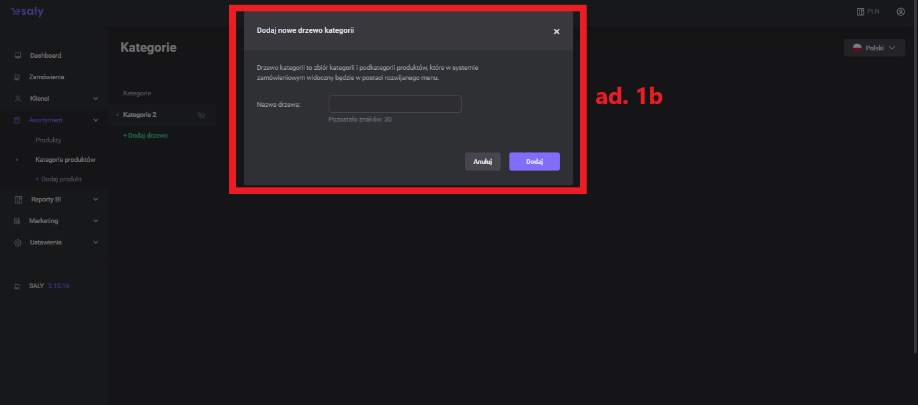This screenshot has height=405, width=918.
Task: Collapse the Asortyment menu chevron
Action: (x=95, y=120)
